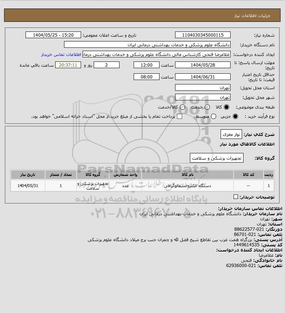Toggle the توضیحات خریدار checkbox
The height and width of the screenshot is (313, 285).
tap(235, 197)
